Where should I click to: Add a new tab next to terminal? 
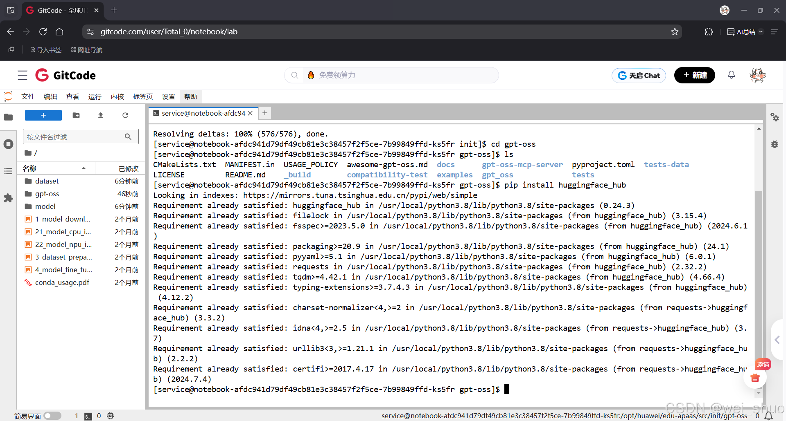pyautogui.click(x=265, y=113)
